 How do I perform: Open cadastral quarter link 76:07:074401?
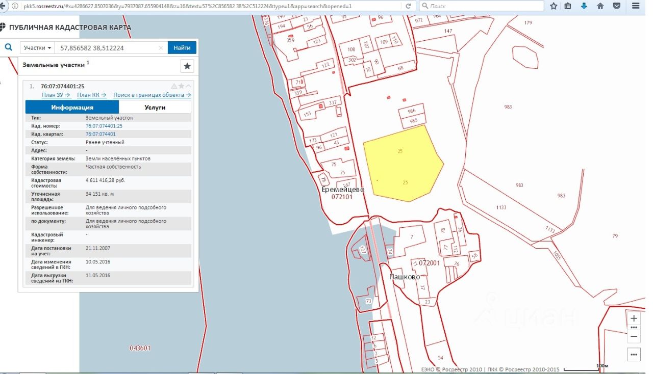pyautogui.click(x=101, y=134)
